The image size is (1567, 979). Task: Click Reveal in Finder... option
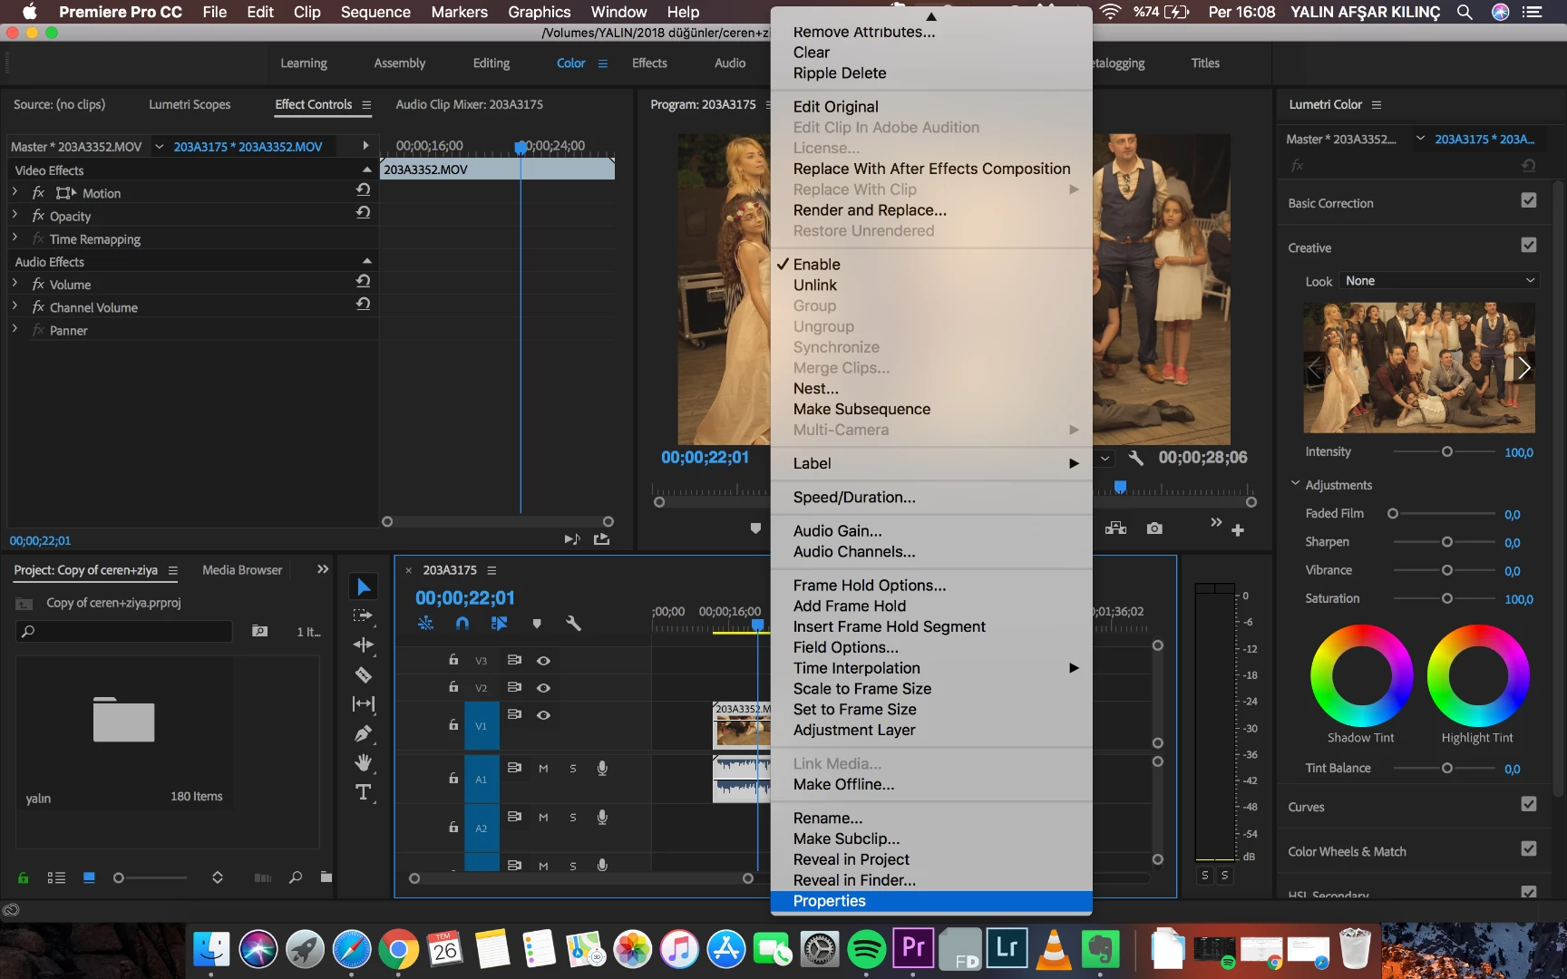tap(931, 880)
